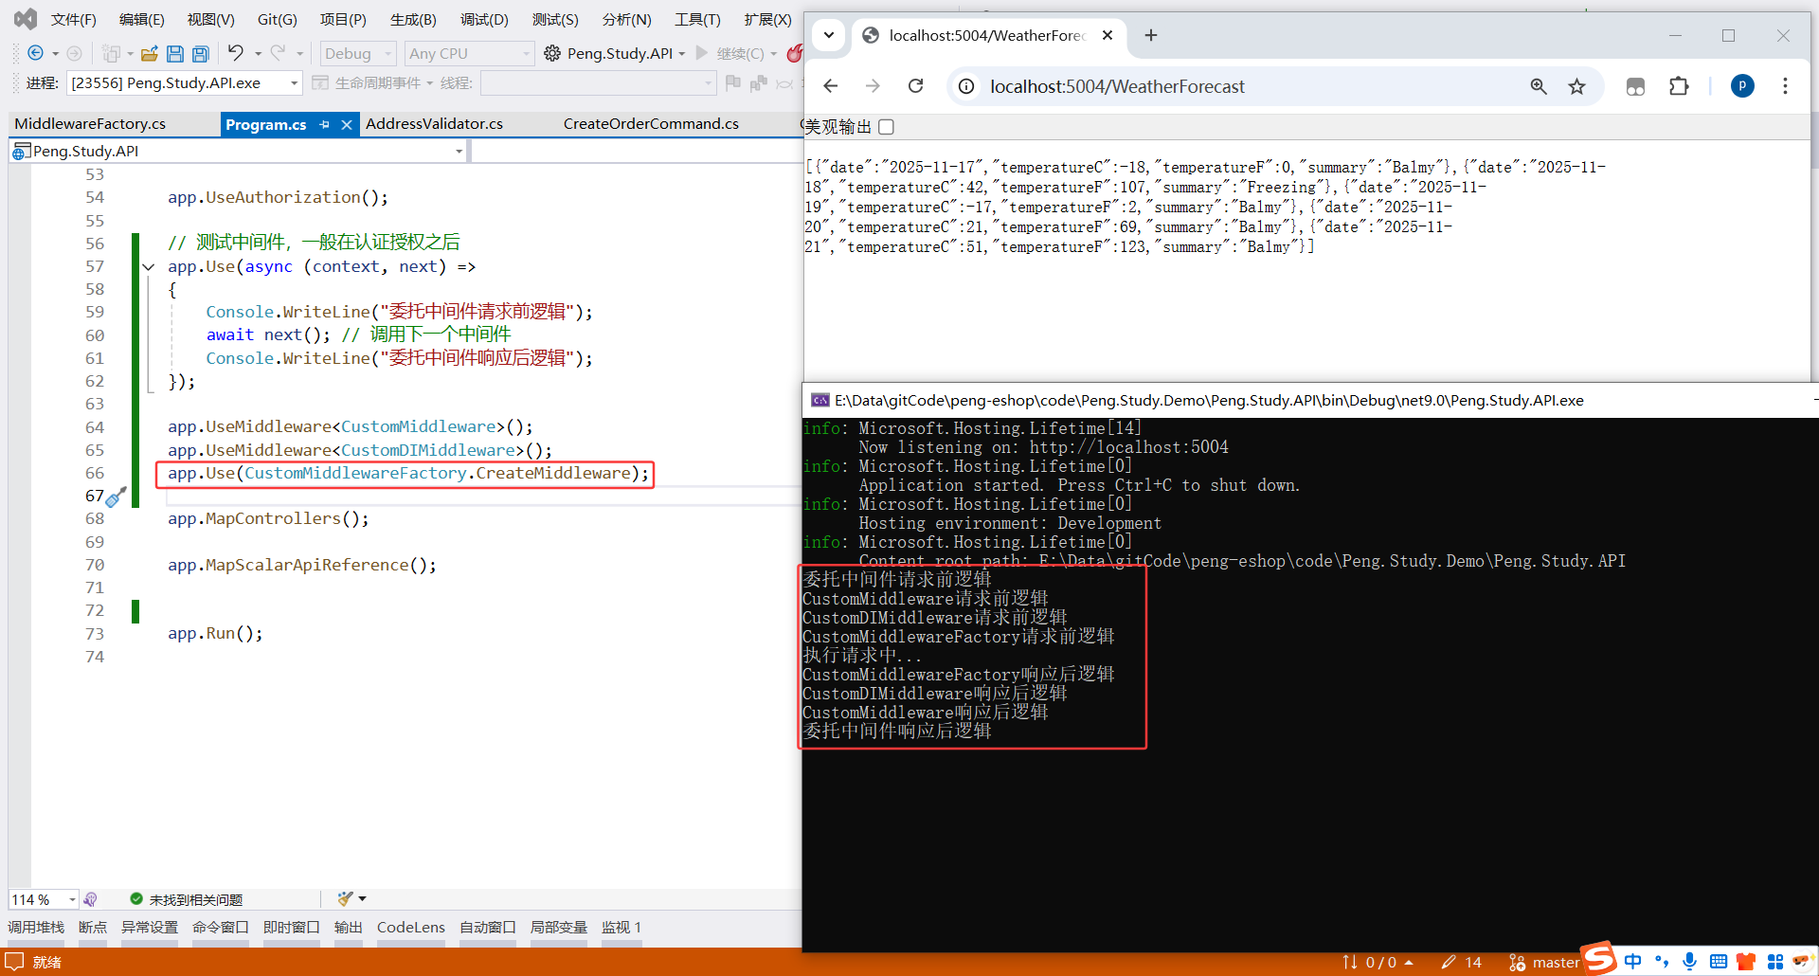Click the Hot Reload flame icon
This screenshot has height=976, width=1819.
coord(795,53)
